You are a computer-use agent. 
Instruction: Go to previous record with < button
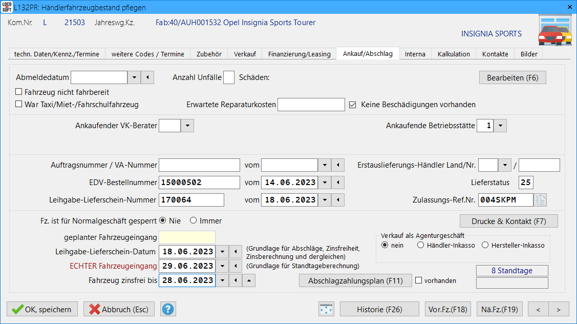click(x=538, y=309)
